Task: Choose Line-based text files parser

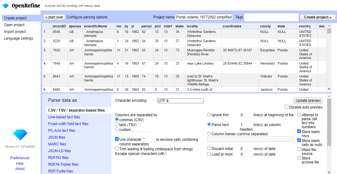Action: tap(64, 117)
